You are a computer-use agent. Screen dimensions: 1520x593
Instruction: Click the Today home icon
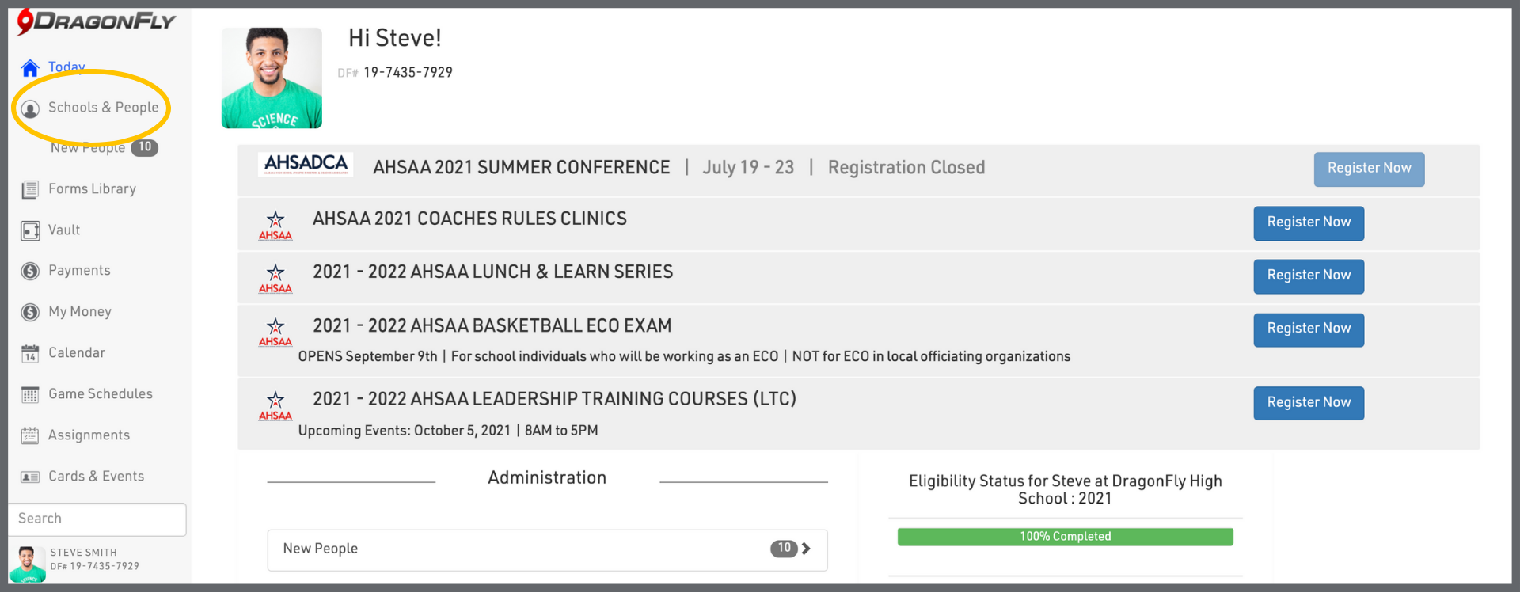click(30, 68)
